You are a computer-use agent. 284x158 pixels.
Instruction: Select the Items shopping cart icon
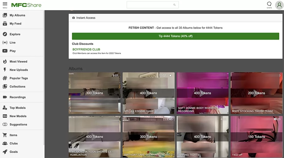pyautogui.click(x=5, y=135)
